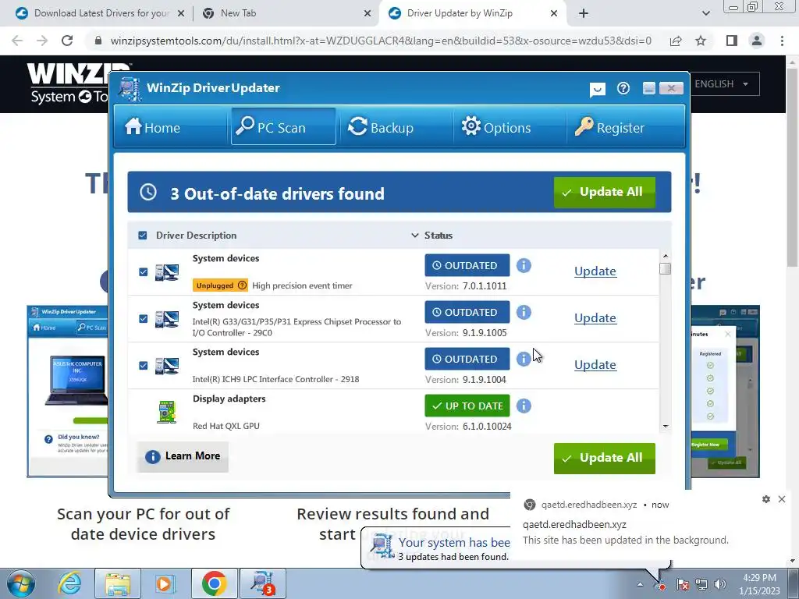Click the WinZip Driver Updater app logo icon
The width and height of the screenshot is (799, 599).
[x=130, y=89]
